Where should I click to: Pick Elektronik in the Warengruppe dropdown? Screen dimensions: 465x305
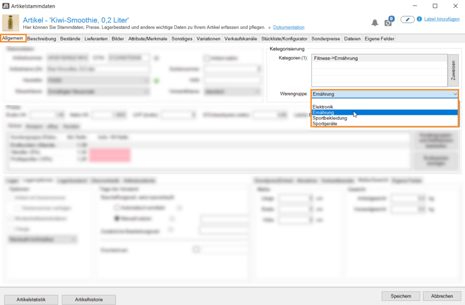[x=323, y=107]
